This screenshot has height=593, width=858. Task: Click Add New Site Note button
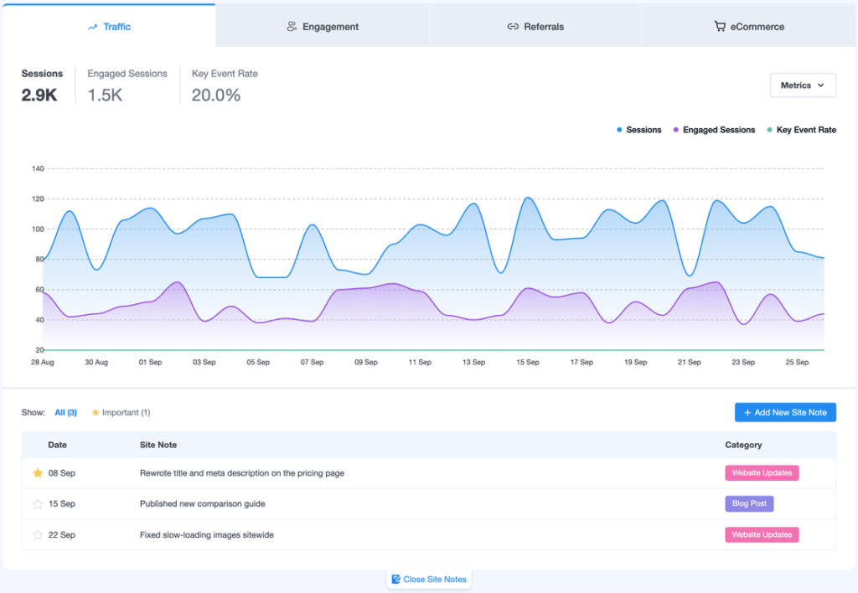click(x=785, y=412)
